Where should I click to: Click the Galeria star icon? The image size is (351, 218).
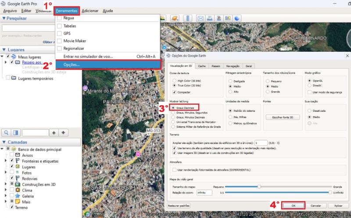pos(18,196)
